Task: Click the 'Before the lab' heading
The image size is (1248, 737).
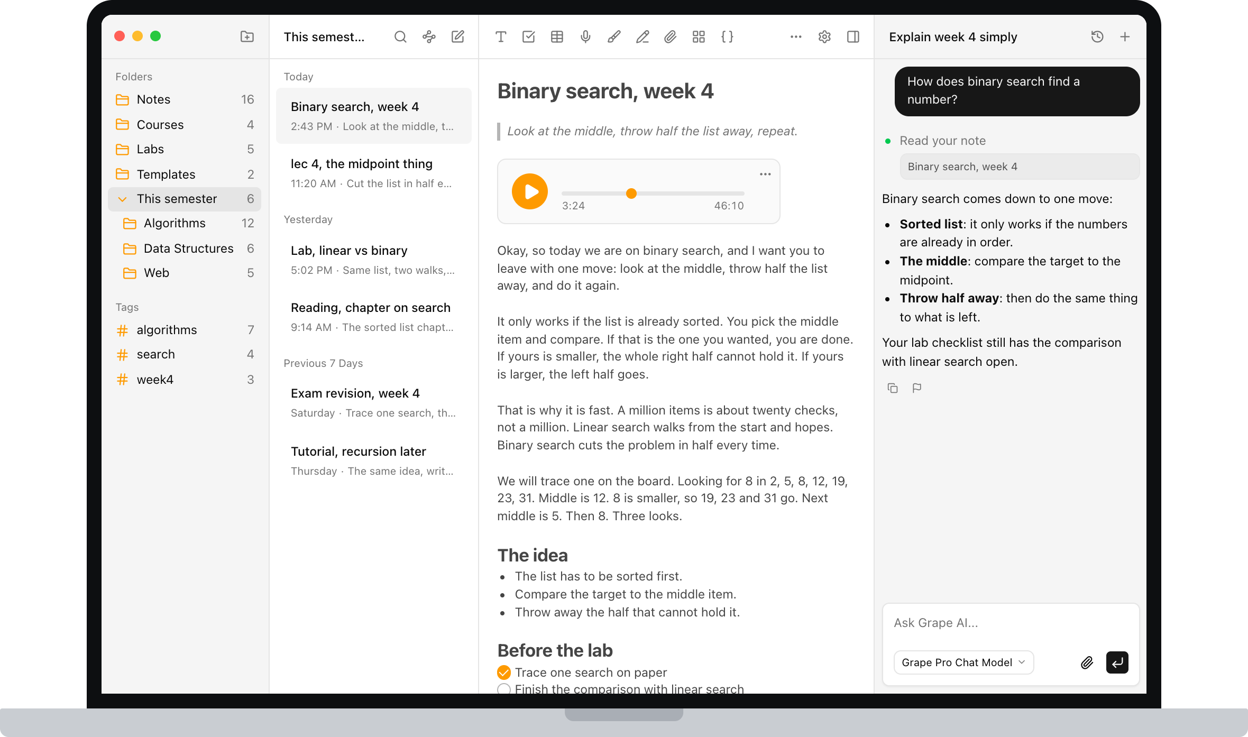Action: click(x=555, y=650)
